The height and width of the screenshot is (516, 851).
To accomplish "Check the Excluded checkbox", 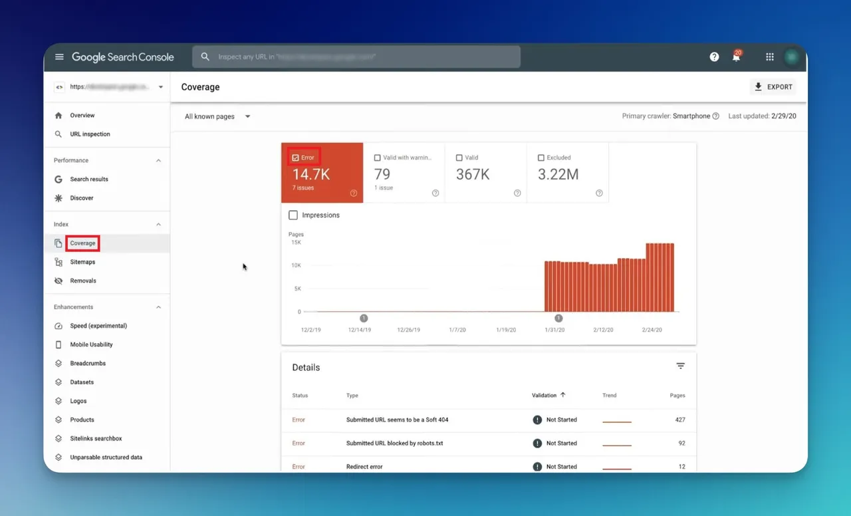I will (x=541, y=158).
